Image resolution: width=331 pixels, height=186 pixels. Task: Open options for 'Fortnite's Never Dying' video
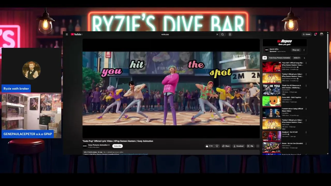pos(306,109)
